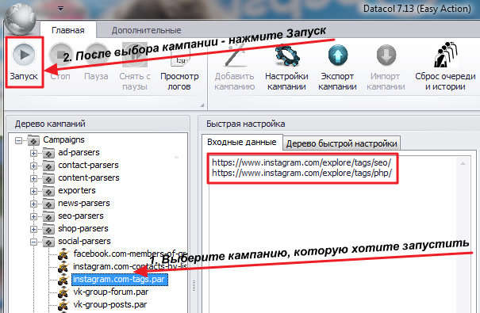The width and height of the screenshot is (480, 313).
Task: Open quick access toolbar dropdown arrow
Action: [x=60, y=9]
